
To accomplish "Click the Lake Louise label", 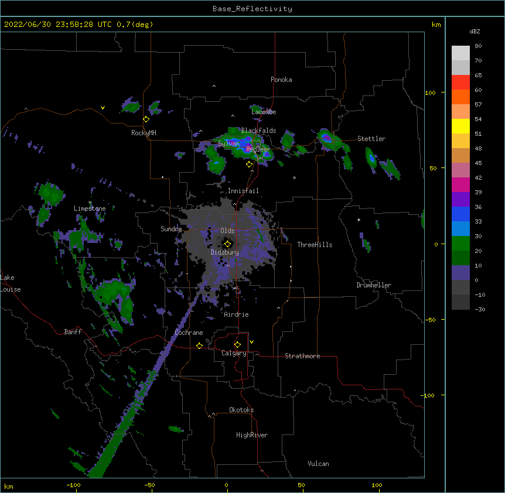I will pyautogui.click(x=11, y=283).
